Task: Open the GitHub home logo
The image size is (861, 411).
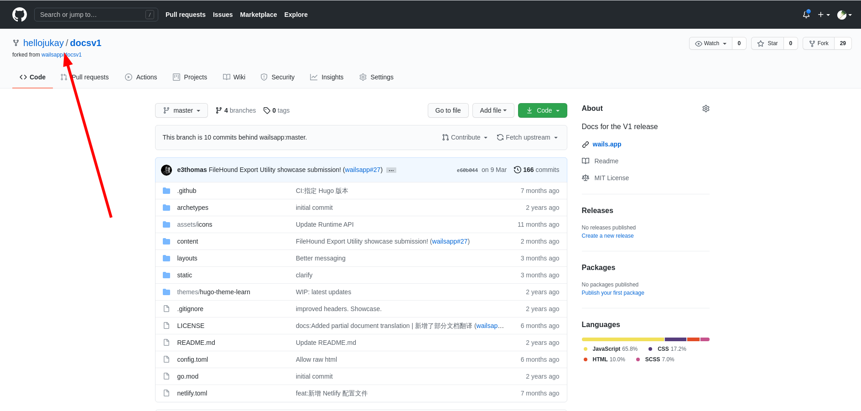Action: coord(20,15)
